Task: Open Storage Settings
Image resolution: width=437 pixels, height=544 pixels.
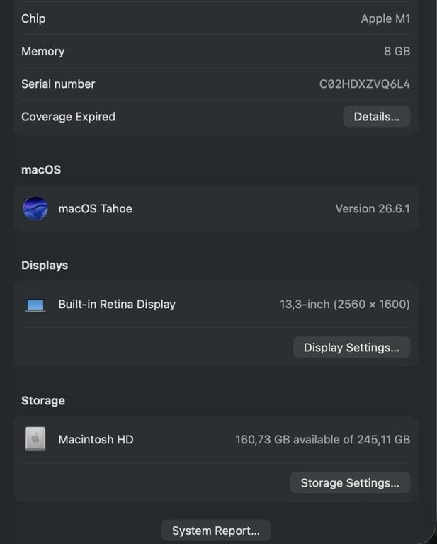Action: click(350, 482)
